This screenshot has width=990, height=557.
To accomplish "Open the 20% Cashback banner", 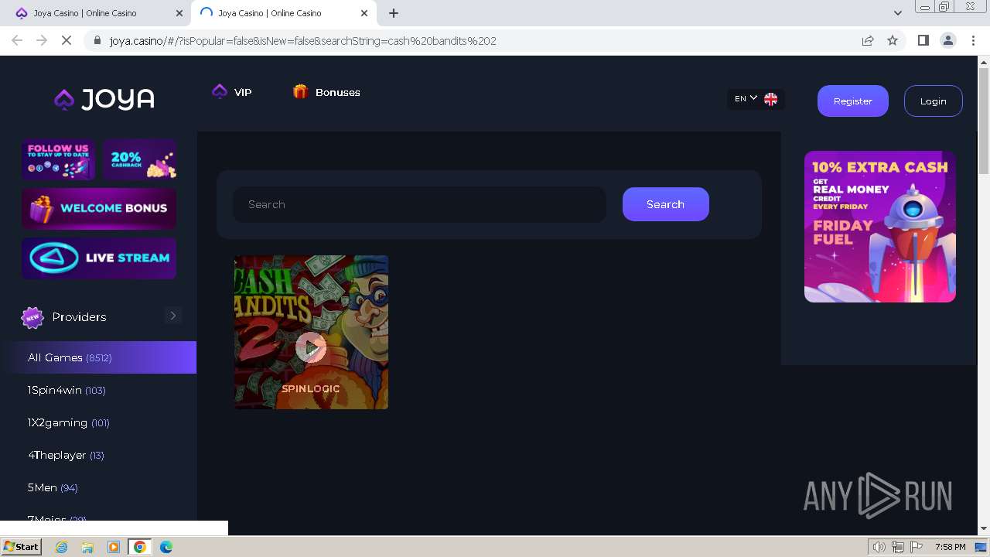I will 139,159.
